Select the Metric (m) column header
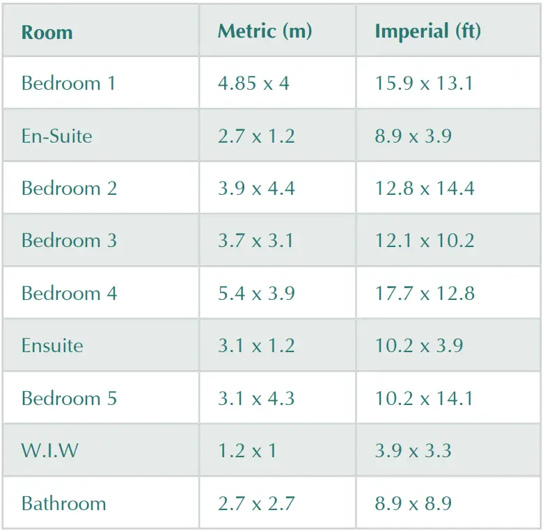 pyautogui.click(x=265, y=31)
